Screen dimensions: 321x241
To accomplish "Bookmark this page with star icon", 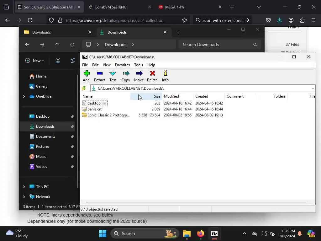I will pyautogui.click(x=184, y=20).
